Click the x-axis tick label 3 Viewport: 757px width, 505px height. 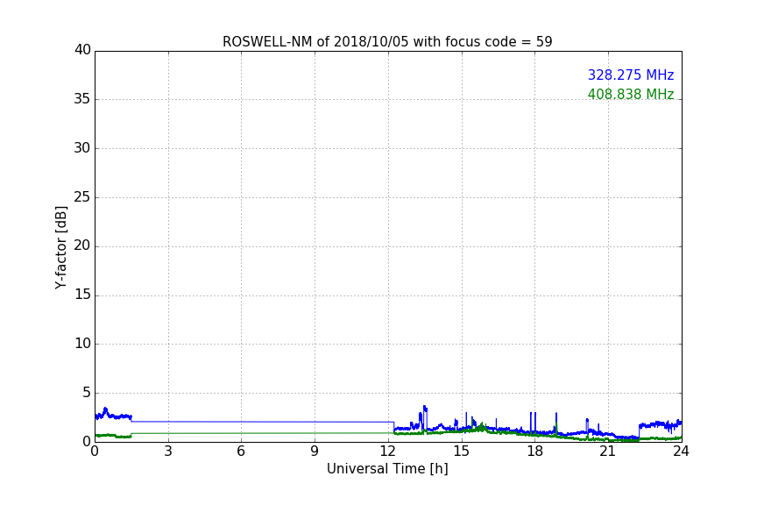168,452
